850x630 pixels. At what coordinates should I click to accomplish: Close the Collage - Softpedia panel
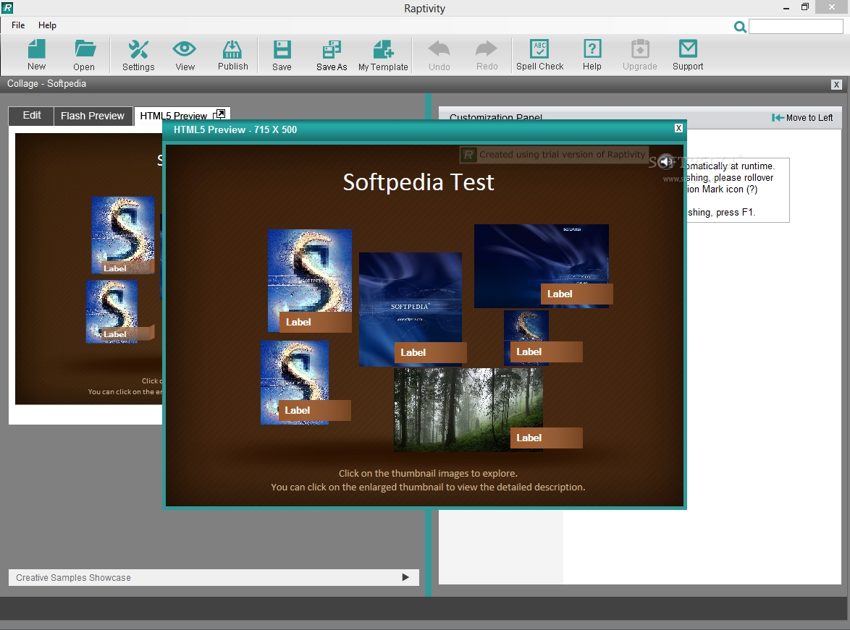836,85
